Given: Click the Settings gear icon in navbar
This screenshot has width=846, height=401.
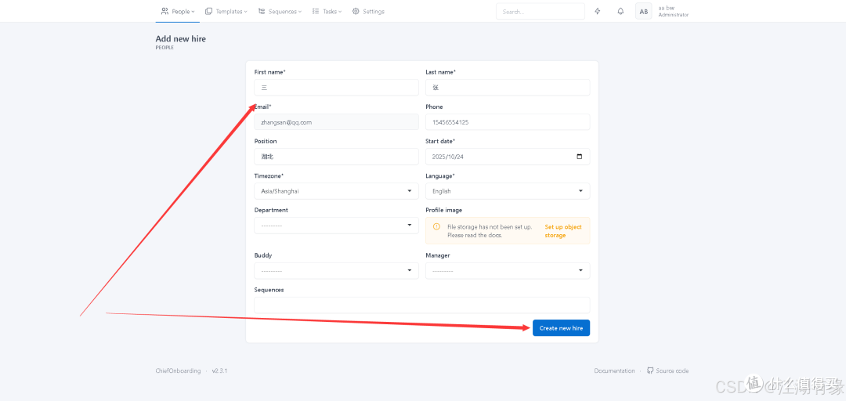Looking at the screenshot, I should (x=356, y=11).
